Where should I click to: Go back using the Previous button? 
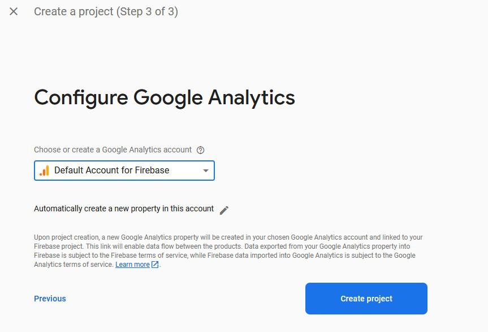(x=50, y=299)
